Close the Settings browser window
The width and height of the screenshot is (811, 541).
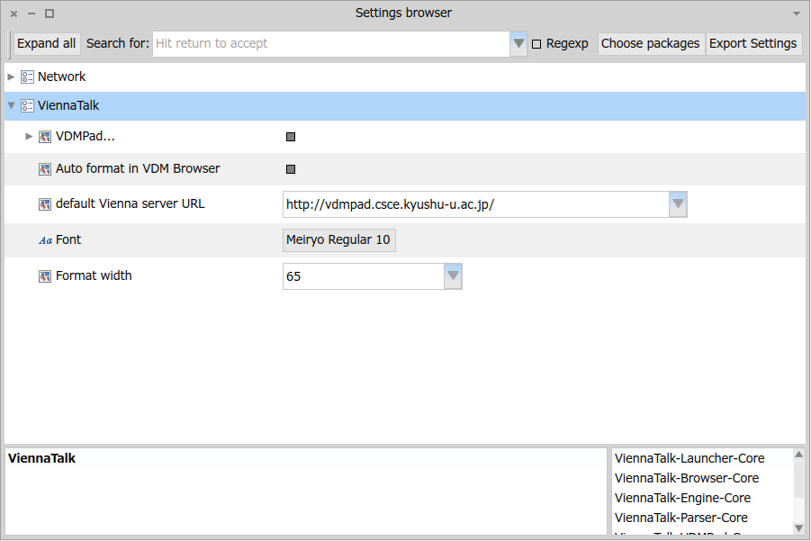coord(14,14)
